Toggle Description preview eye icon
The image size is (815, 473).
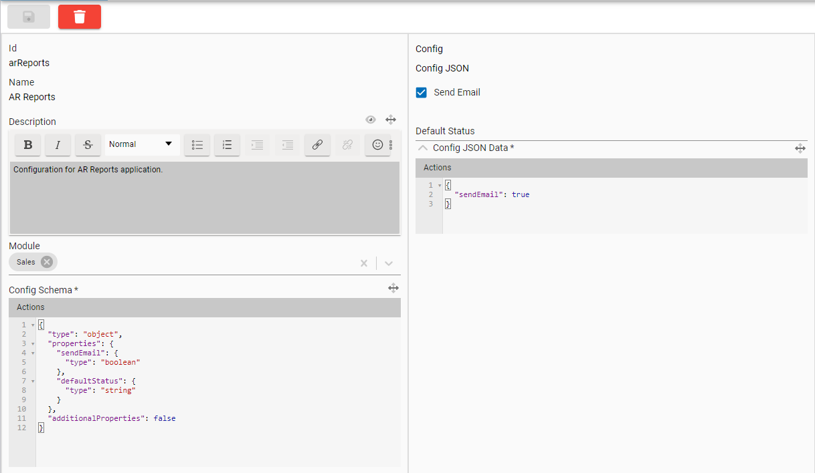pyautogui.click(x=371, y=120)
